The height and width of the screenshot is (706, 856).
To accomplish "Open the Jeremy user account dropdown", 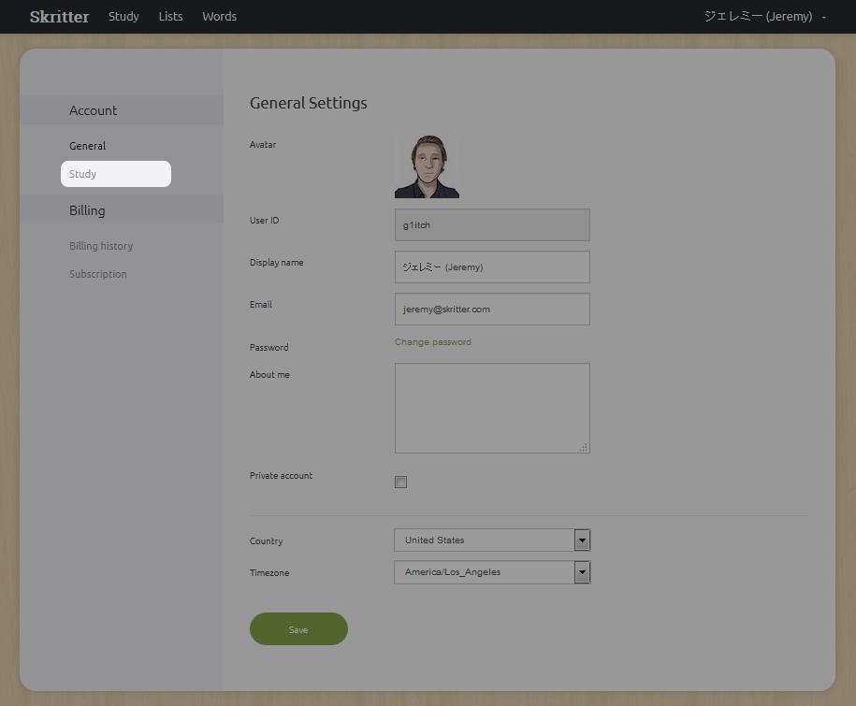I will tap(765, 17).
